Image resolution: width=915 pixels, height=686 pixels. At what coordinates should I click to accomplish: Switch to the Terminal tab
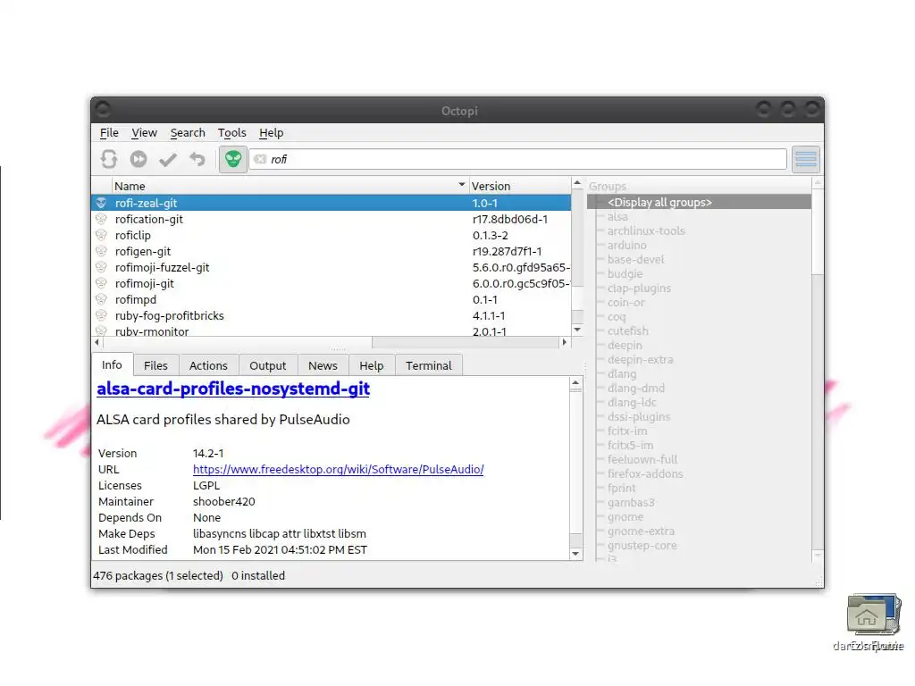pyautogui.click(x=429, y=365)
